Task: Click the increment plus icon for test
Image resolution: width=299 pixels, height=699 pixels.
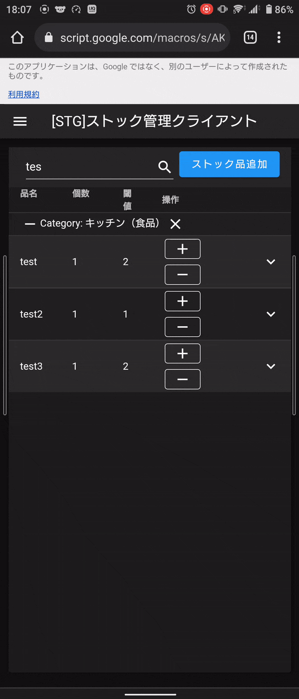Action: click(x=182, y=248)
